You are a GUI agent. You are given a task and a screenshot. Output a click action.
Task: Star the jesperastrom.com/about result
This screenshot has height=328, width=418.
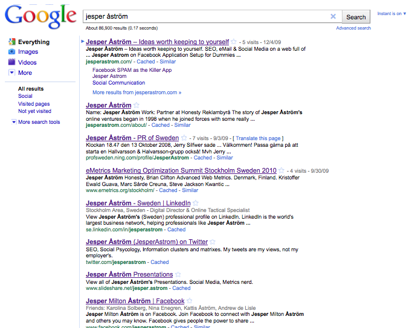click(x=137, y=105)
